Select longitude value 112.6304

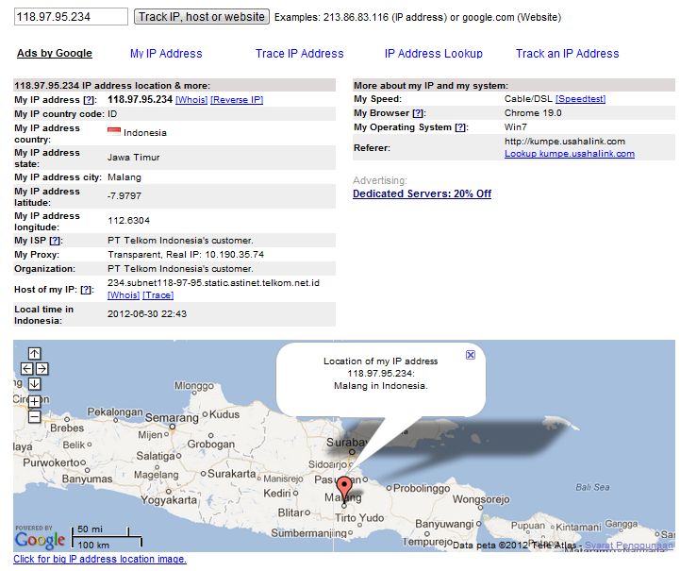(129, 221)
